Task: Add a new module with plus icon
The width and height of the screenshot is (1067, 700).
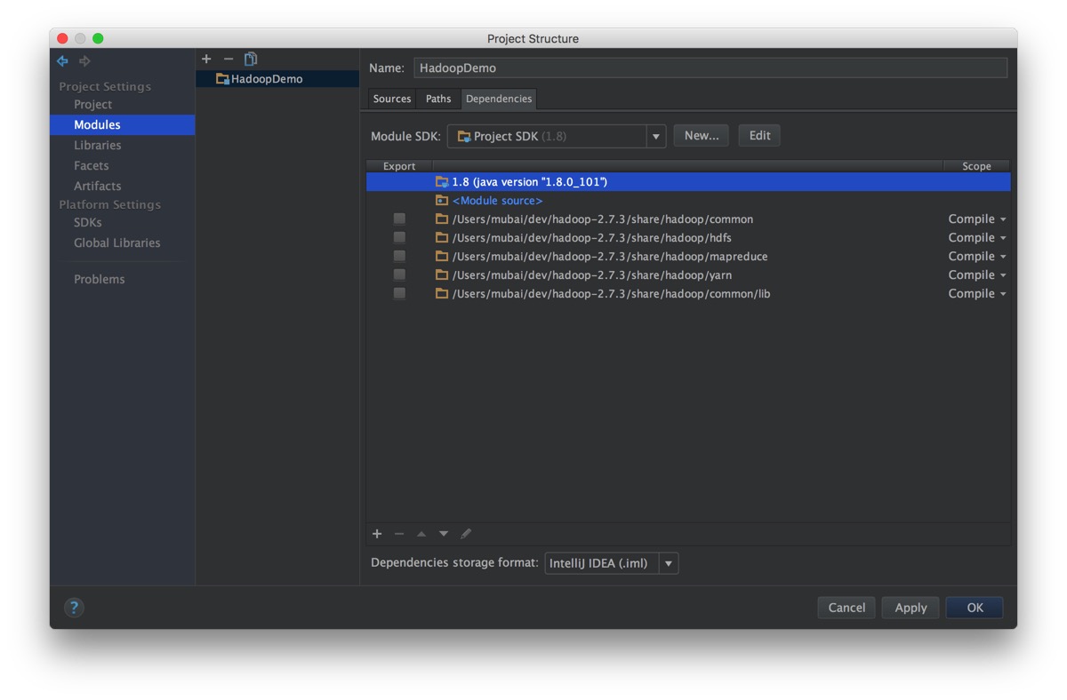Action: [x=206, y=59]
